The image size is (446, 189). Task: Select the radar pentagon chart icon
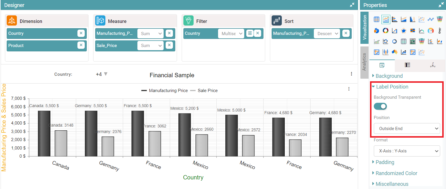click(403, 30)
